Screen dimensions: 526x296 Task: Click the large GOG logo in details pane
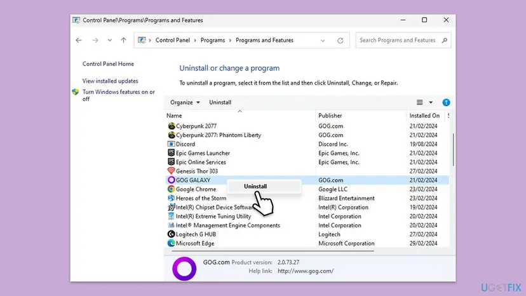(184, 269)
